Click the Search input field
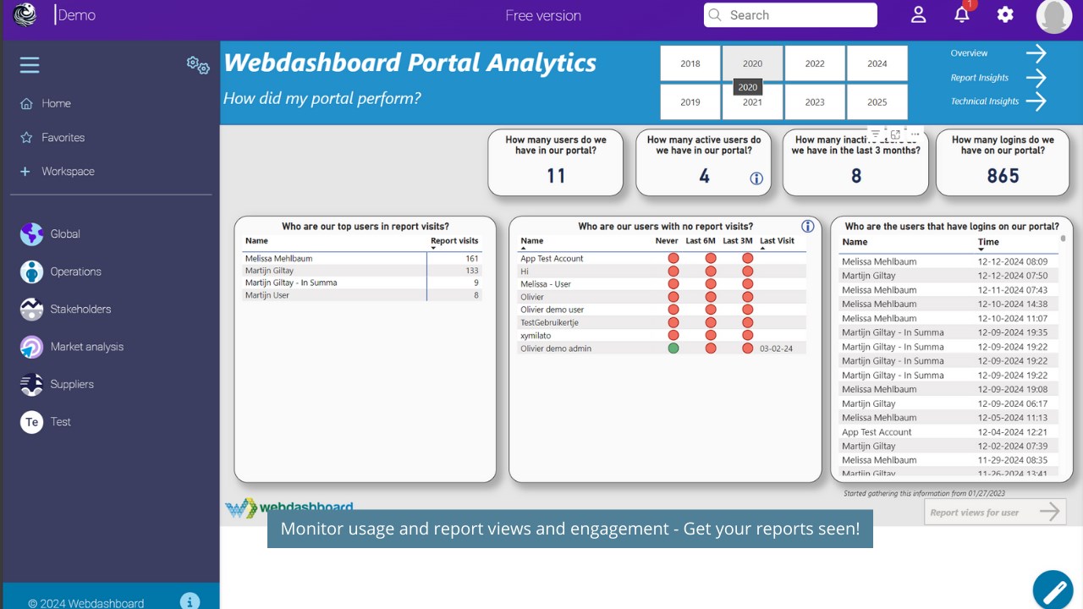The image size is (1083, 609). pyautogui.click(x=790, y=15)
